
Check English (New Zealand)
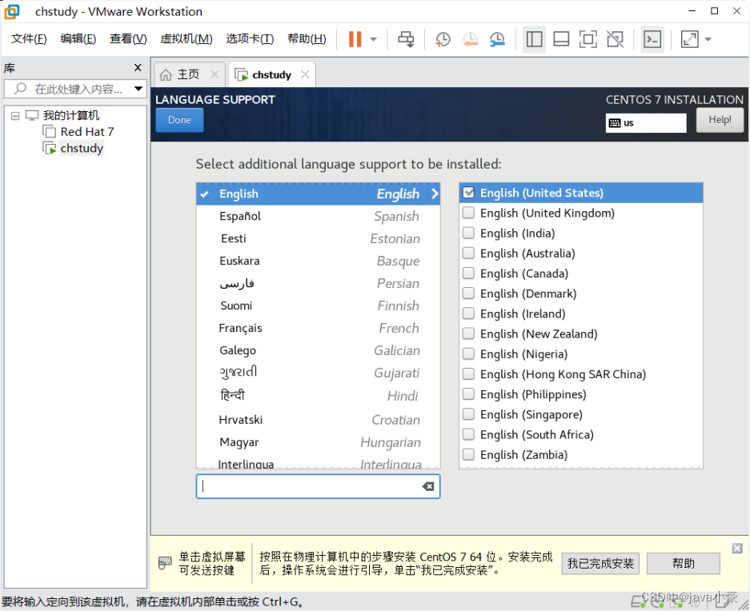[x=469, y=333]
